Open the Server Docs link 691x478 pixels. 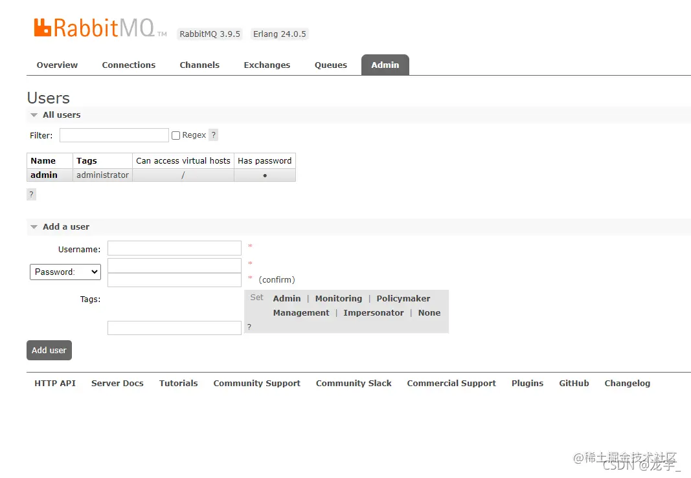pos(117,384)
